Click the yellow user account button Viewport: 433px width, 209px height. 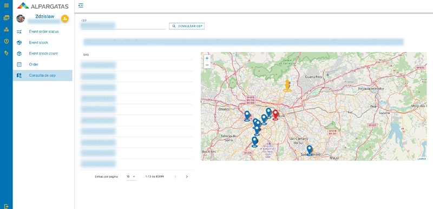(65, 18)
